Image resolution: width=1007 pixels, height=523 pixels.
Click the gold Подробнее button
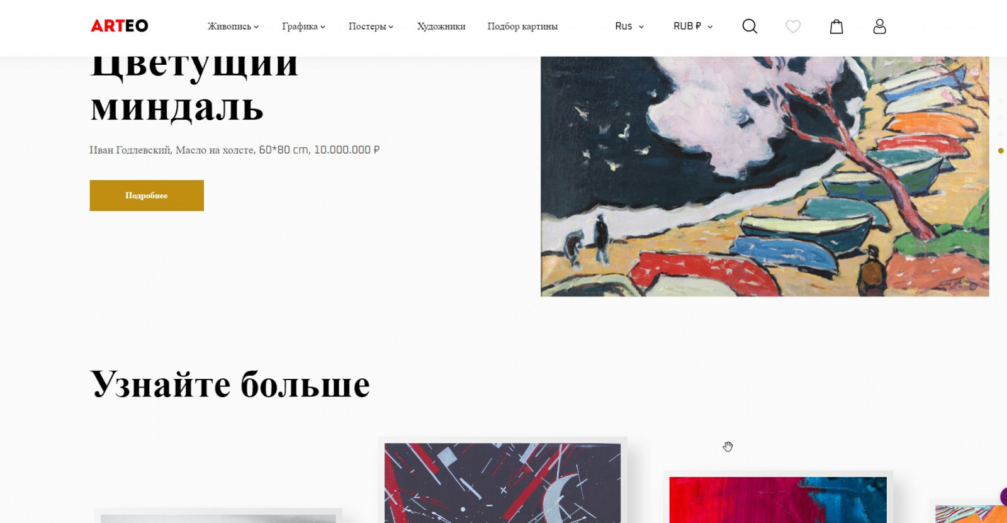[x=147, y=196]
